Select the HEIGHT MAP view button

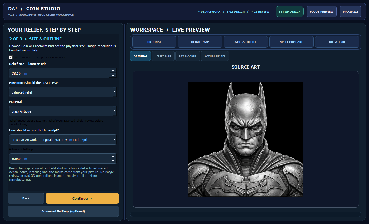(x=200, y=42)
